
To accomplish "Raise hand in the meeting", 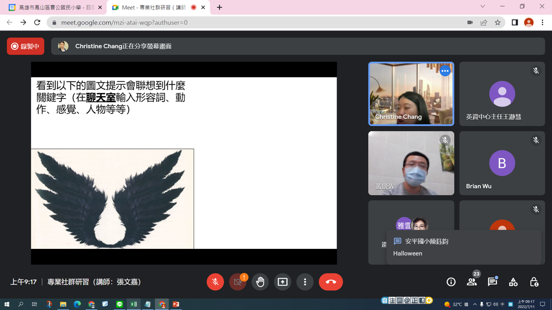I will coord(260,282).
